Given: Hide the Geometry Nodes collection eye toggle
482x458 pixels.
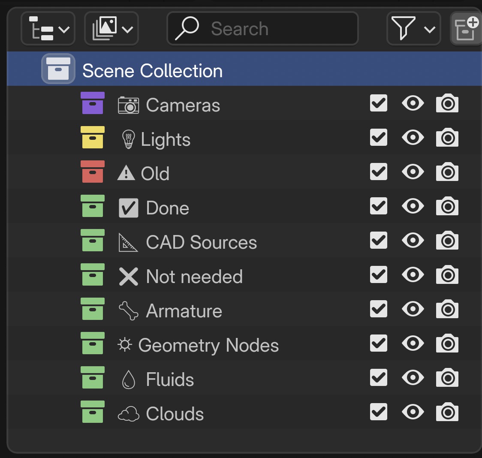Looking at the screenshot, I should (413, 343).
